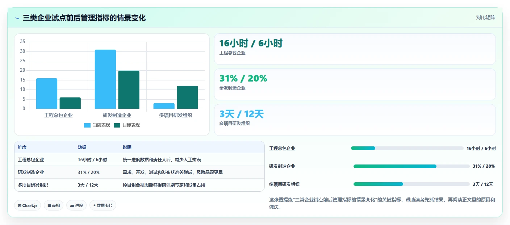Select 研发制造企业 cell in the table
Image resolution: width=510 pixels, height=225 pixels.
(x=31, y=172)
